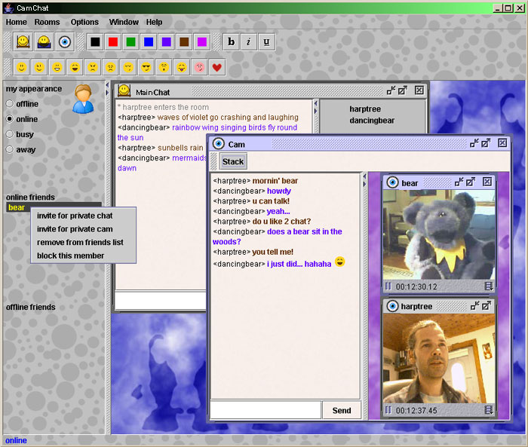Insert the first smiling emoticon
The height and width of the screenshot is (447, 528).
pyautogui.click(x=22, y=67)
